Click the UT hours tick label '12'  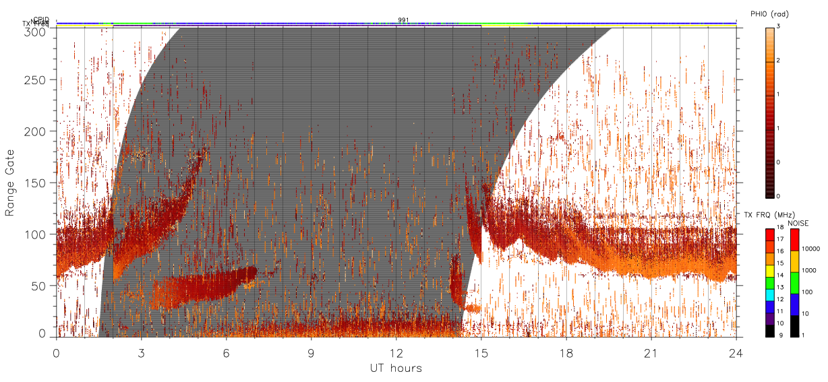pyautogui.click(x=396, y=353)
